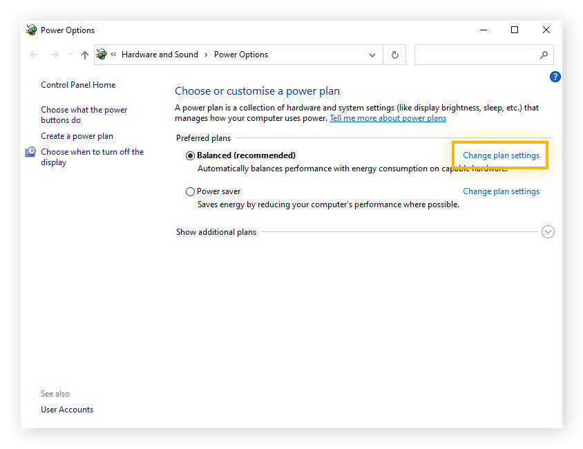Open Help via the blue question mark

pos(555,77)
